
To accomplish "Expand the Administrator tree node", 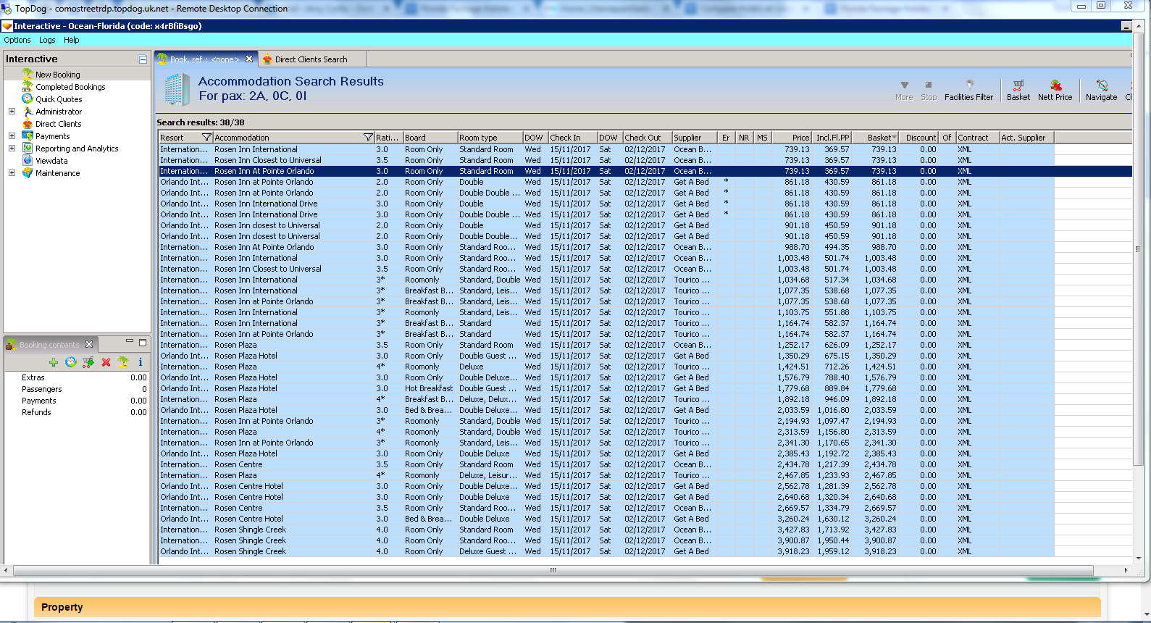I will pos(12,112).
